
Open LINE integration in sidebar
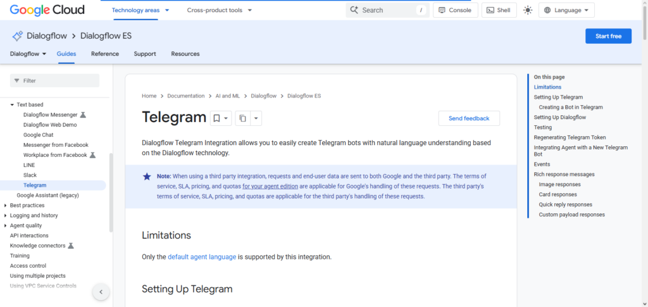29,165
